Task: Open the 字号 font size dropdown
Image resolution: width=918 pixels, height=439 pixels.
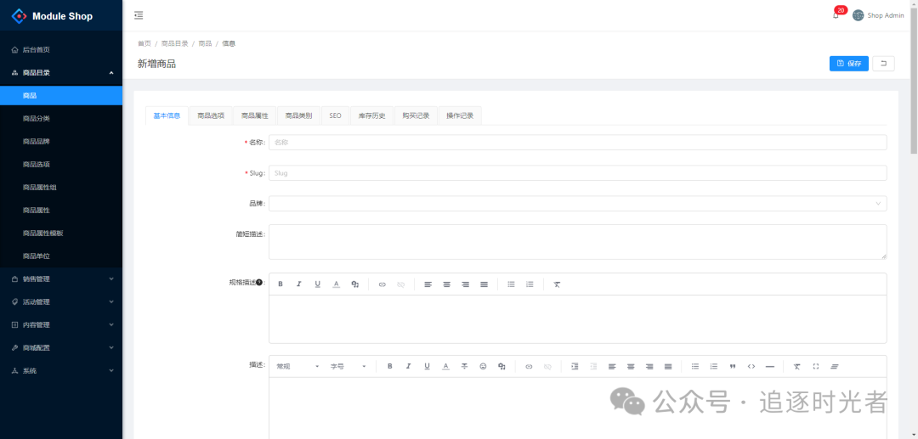Action: (x=348, y=366)
